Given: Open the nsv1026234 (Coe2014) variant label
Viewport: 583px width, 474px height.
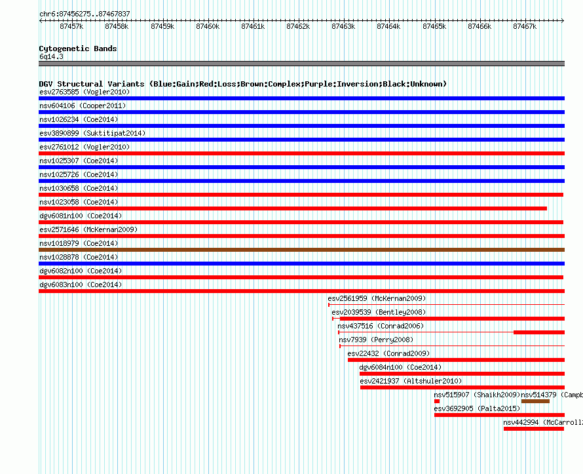Looking at the screenshot, I should 79,119.
